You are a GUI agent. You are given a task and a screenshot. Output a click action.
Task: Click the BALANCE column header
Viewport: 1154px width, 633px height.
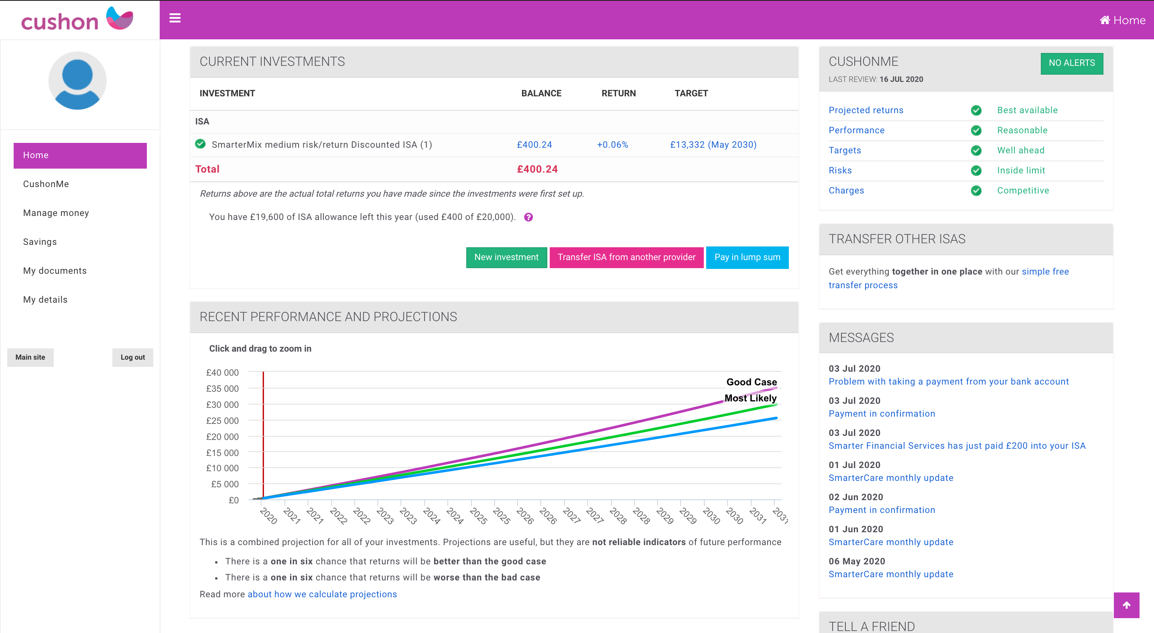pyautogui.click(x=541, y=93)
